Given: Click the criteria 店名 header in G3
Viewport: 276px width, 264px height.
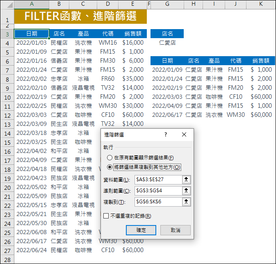Looking at the screenshot, I should point(167,34).
